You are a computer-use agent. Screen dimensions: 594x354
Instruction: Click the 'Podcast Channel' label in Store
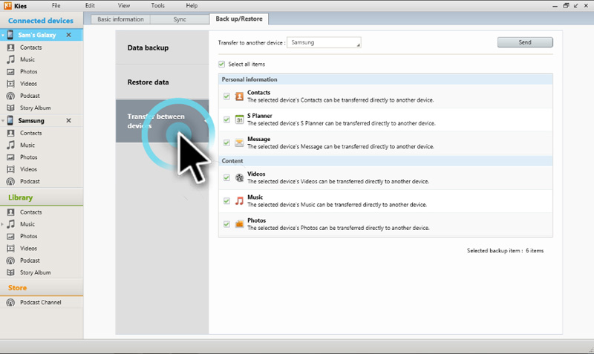41,302
